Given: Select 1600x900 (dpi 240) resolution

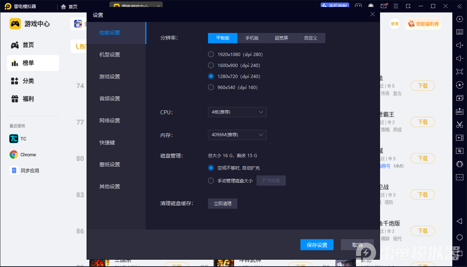Looking at the screenshot, I should (234, 65).
